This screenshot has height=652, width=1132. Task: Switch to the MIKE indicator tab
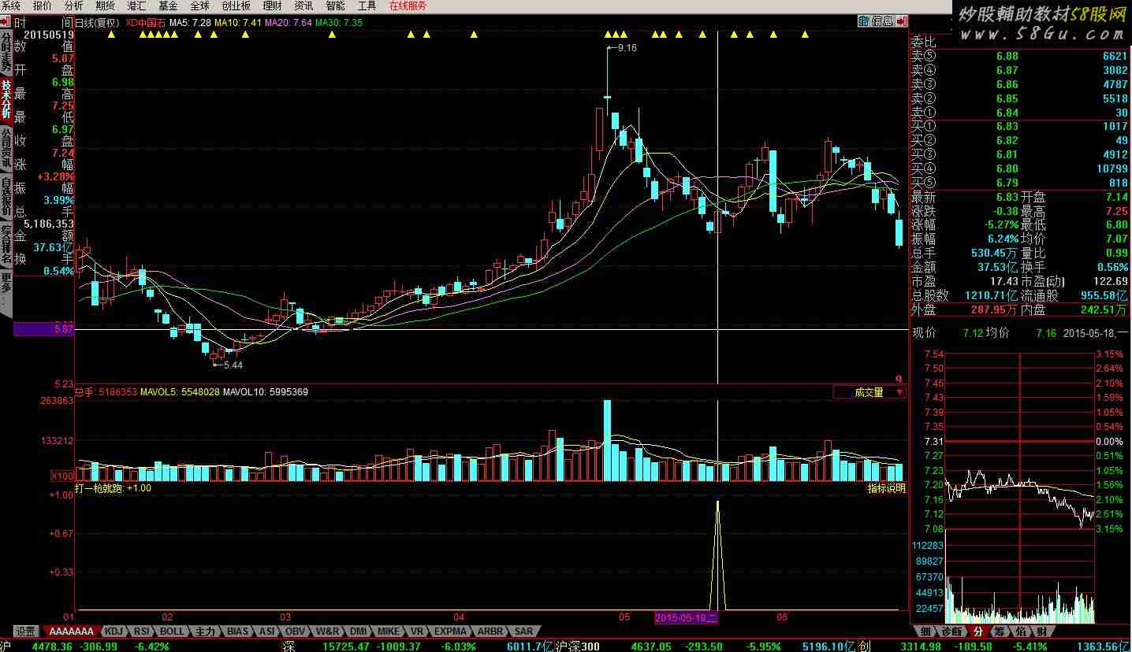tap(388, 631)
